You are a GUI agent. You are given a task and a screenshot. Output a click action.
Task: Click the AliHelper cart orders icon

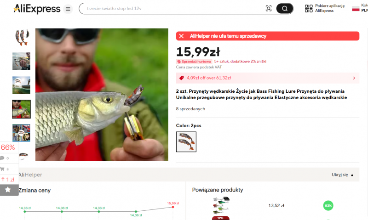click(x=2, y=169)
